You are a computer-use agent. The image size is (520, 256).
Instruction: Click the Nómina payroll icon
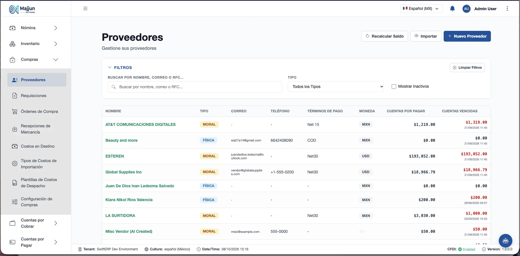click(12, 28)
